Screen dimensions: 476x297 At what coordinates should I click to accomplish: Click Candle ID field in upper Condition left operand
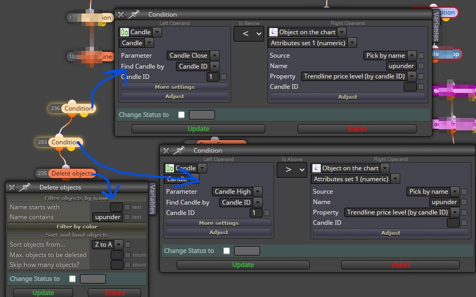click(213, 77)
